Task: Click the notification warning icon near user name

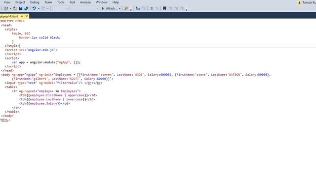Action: (299, 2)
